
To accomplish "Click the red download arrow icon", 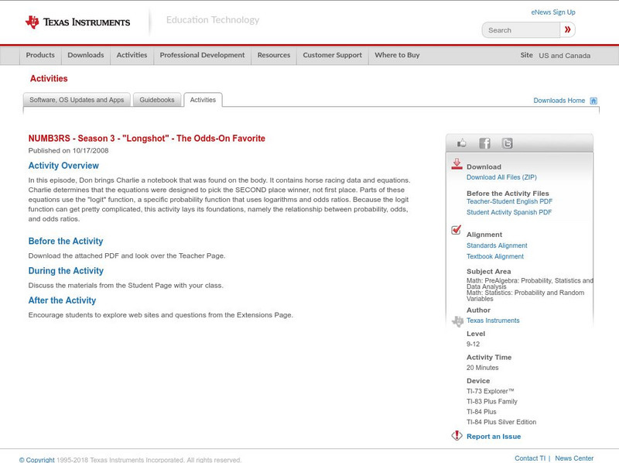I will tap(457, 164).
